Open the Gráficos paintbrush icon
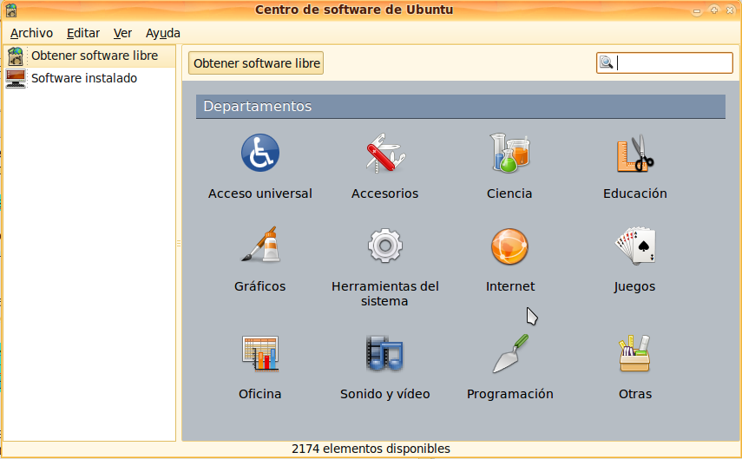This screenshot has height=459, width=742. click(259, 245)
